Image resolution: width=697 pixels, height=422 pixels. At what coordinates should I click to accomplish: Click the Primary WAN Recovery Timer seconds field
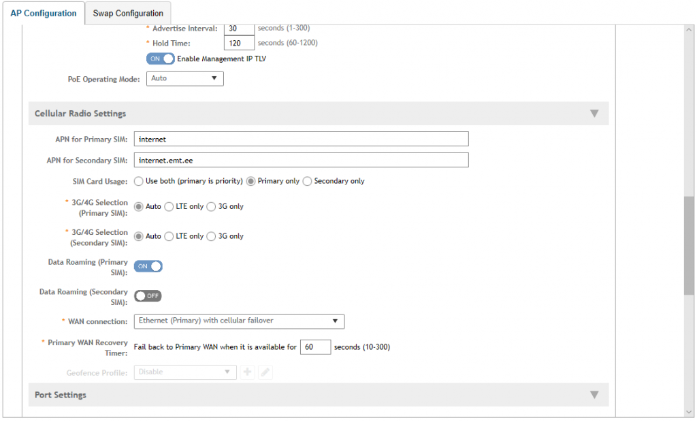[x=315, y=347]
